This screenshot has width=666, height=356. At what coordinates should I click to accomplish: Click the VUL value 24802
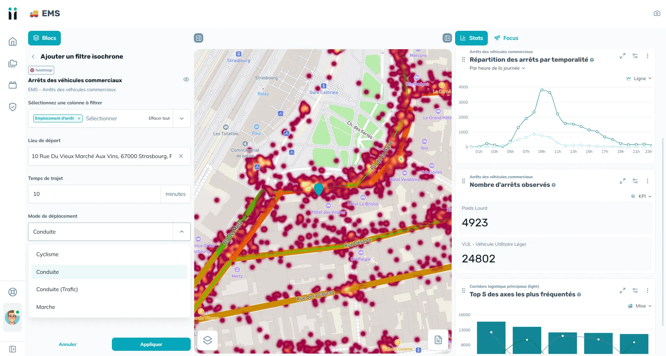tap(478, 259)
